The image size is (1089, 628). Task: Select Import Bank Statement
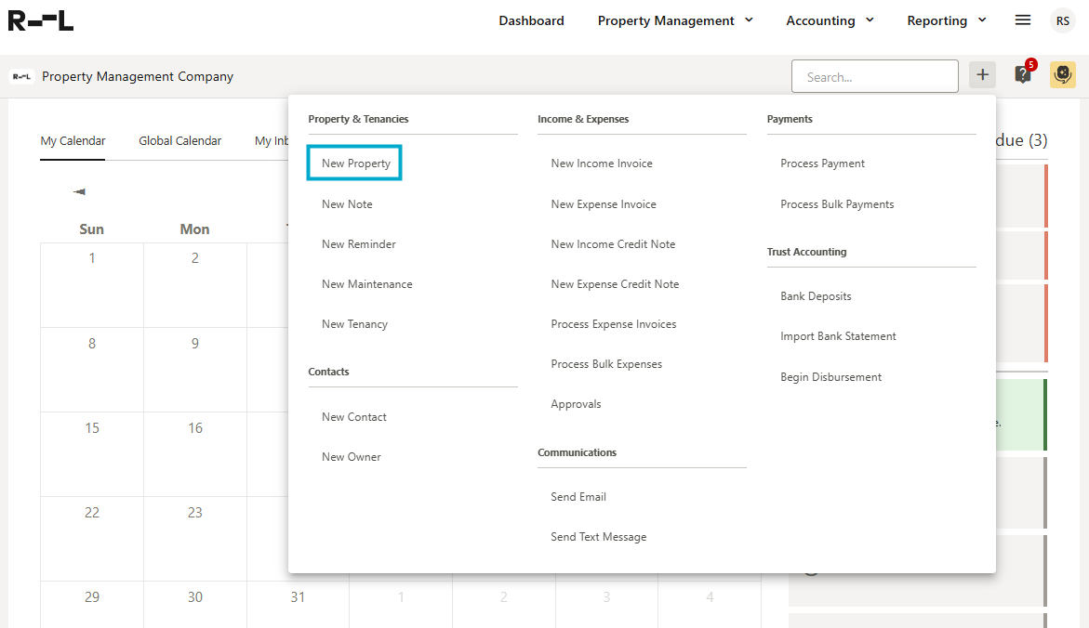838,336
